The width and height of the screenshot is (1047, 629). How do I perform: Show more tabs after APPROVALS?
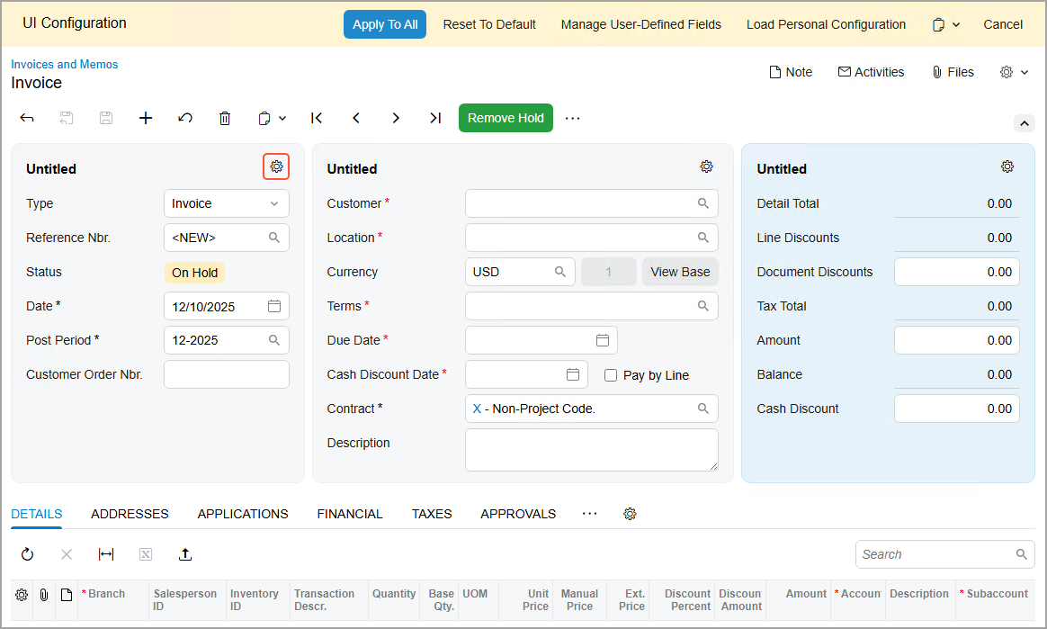point(589,514)
